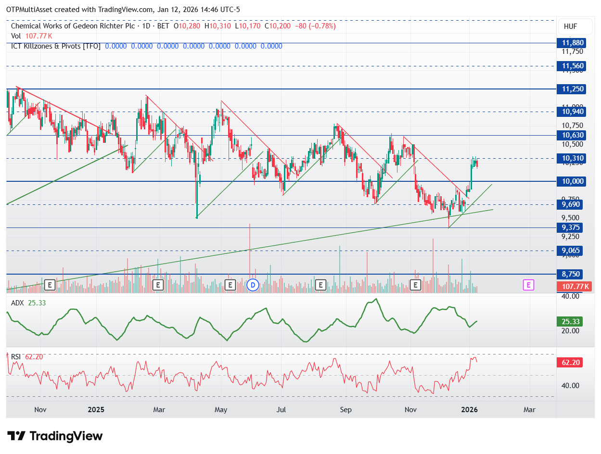The width and height of the screenshot is (601, 454).
Task: Click the 2025 label on the time axis
Action: [96, 410]
